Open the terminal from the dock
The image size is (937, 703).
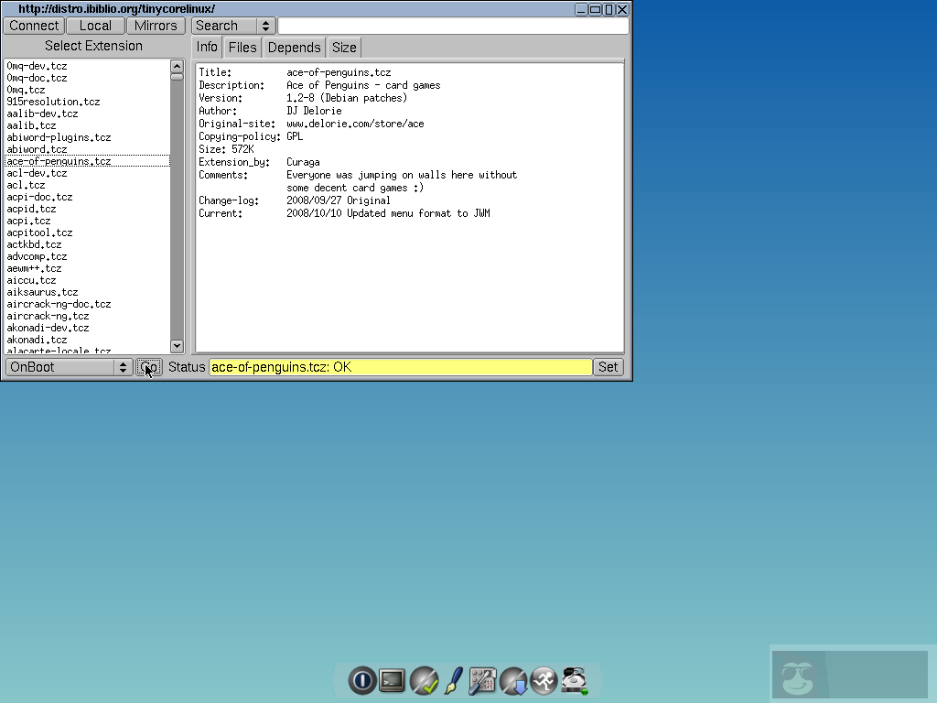(392, 680)
